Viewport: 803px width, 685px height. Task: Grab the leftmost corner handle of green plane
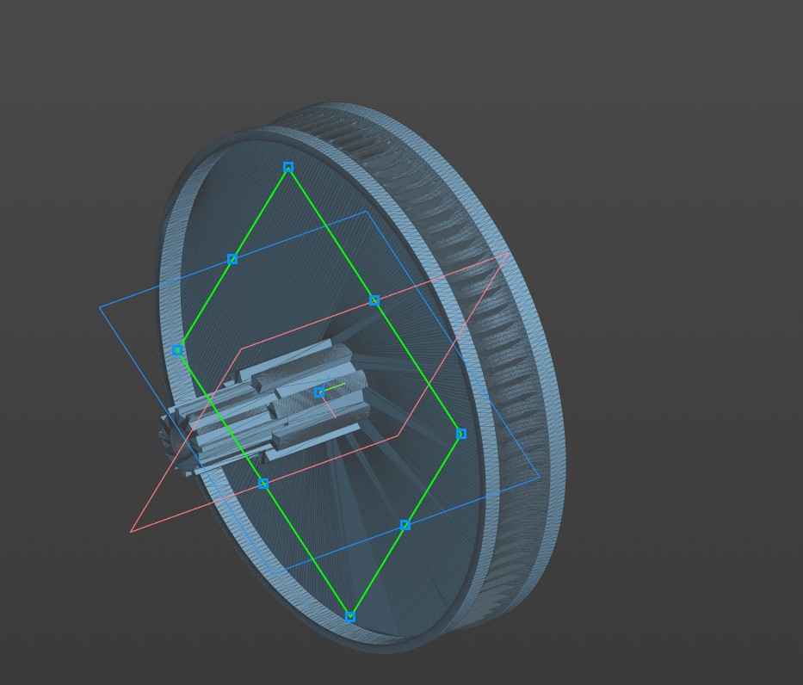point(177,351)
